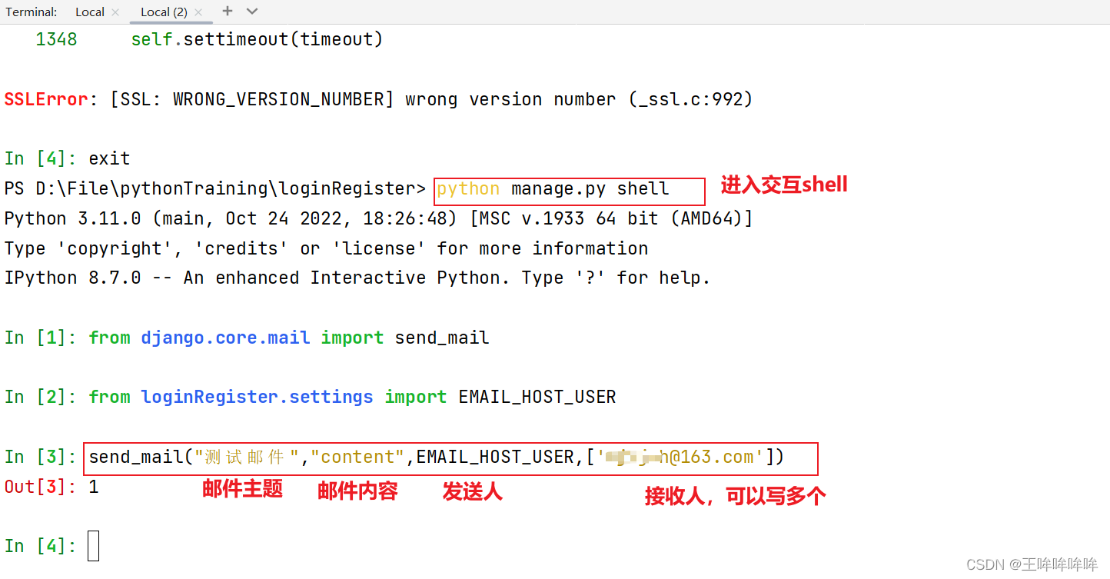
Task: Click 'self.settimeout(timeout)' line 1348
Action: (x=257, y=39)
